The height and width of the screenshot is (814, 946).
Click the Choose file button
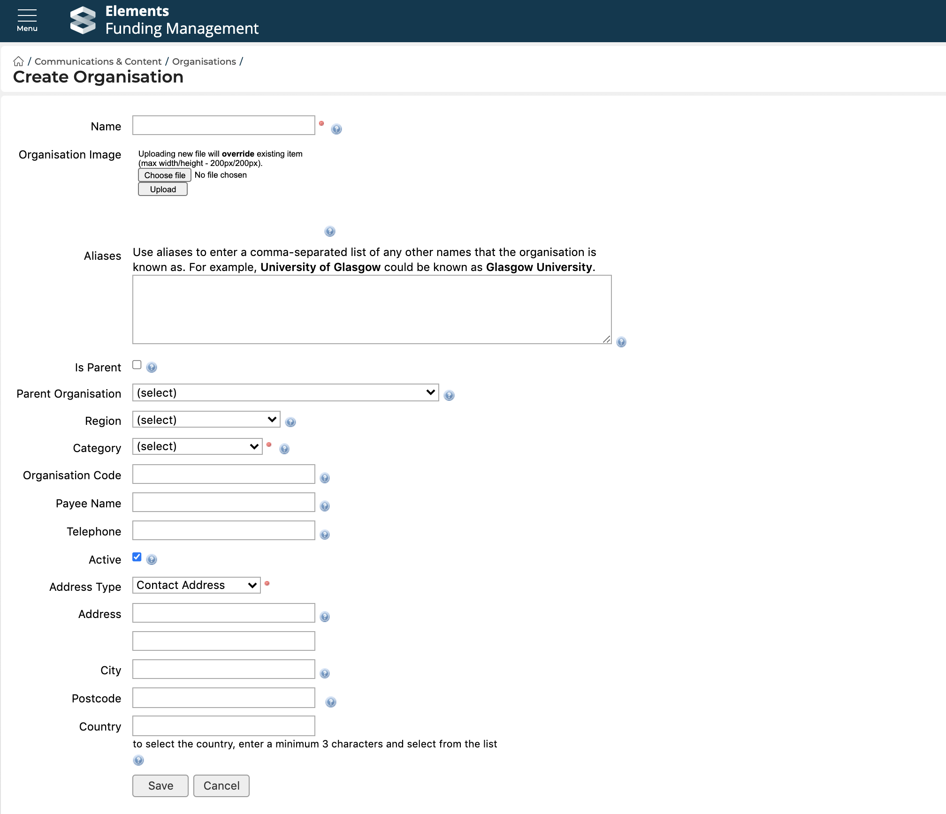tap(164, 175)
